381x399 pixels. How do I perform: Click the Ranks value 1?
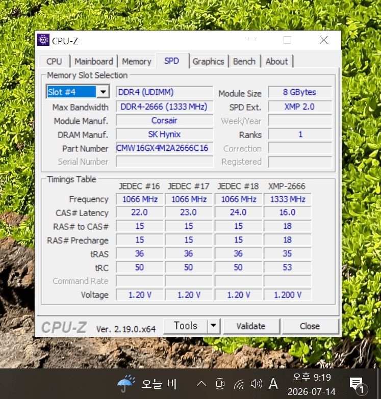point(300,134)
